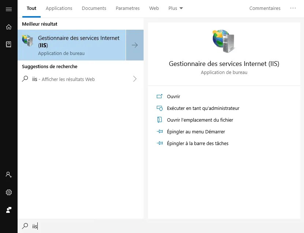Expand the best result arrow panel
Screen dimensions: 304x233
pos(135,45)
